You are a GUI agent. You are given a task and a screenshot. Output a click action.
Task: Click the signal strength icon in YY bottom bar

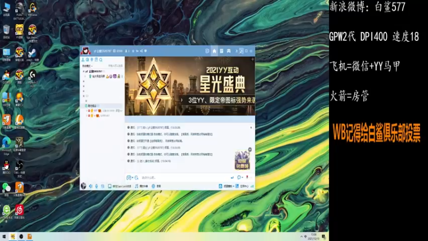(x=252, y=186)
